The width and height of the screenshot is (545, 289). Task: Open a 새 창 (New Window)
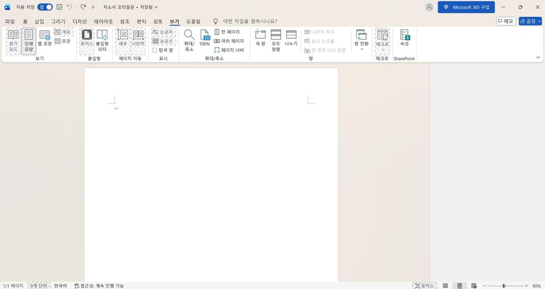coord(260,38)
